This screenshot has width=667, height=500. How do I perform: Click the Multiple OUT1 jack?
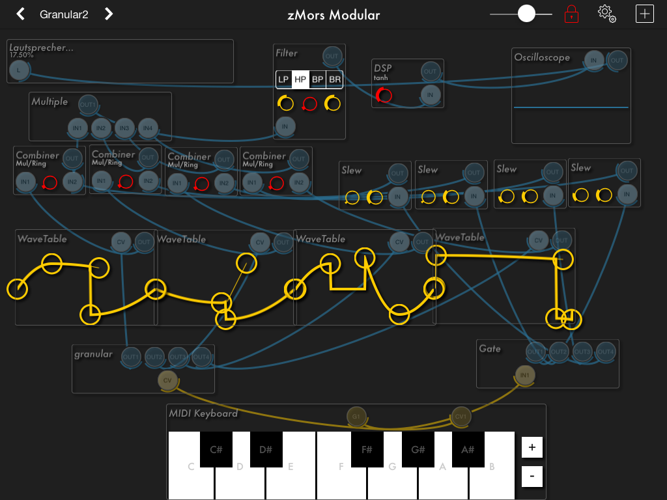click(x=88, y=105)
